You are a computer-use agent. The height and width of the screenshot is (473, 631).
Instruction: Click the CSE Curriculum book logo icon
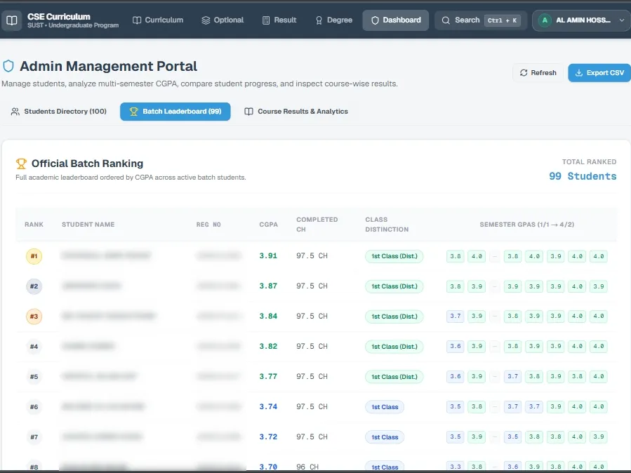[x=12, y=20]
